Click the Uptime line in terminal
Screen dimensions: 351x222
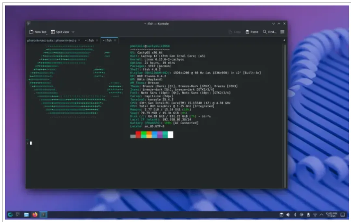click(152, 63)
